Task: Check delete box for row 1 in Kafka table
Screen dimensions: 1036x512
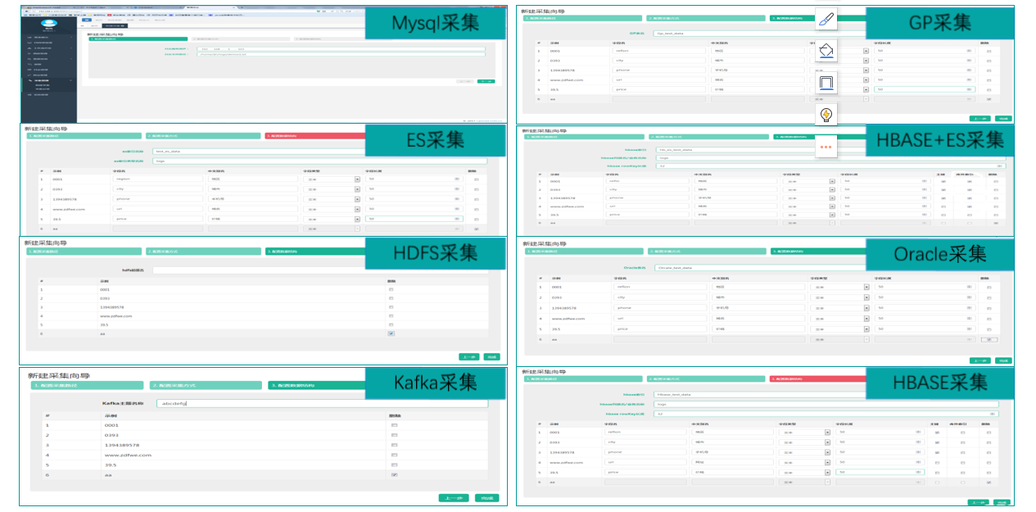Action: tap(394, 425)
